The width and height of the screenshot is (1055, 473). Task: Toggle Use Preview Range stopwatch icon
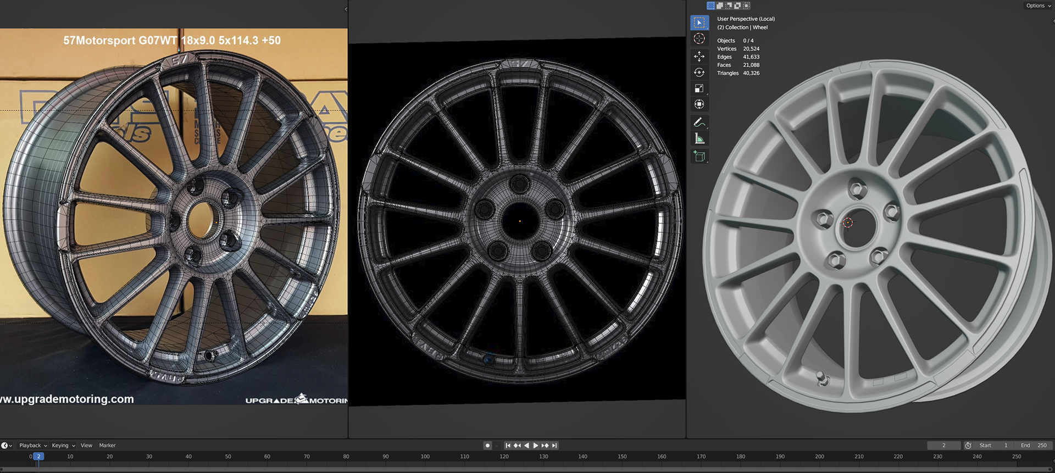tap(968, 446)
